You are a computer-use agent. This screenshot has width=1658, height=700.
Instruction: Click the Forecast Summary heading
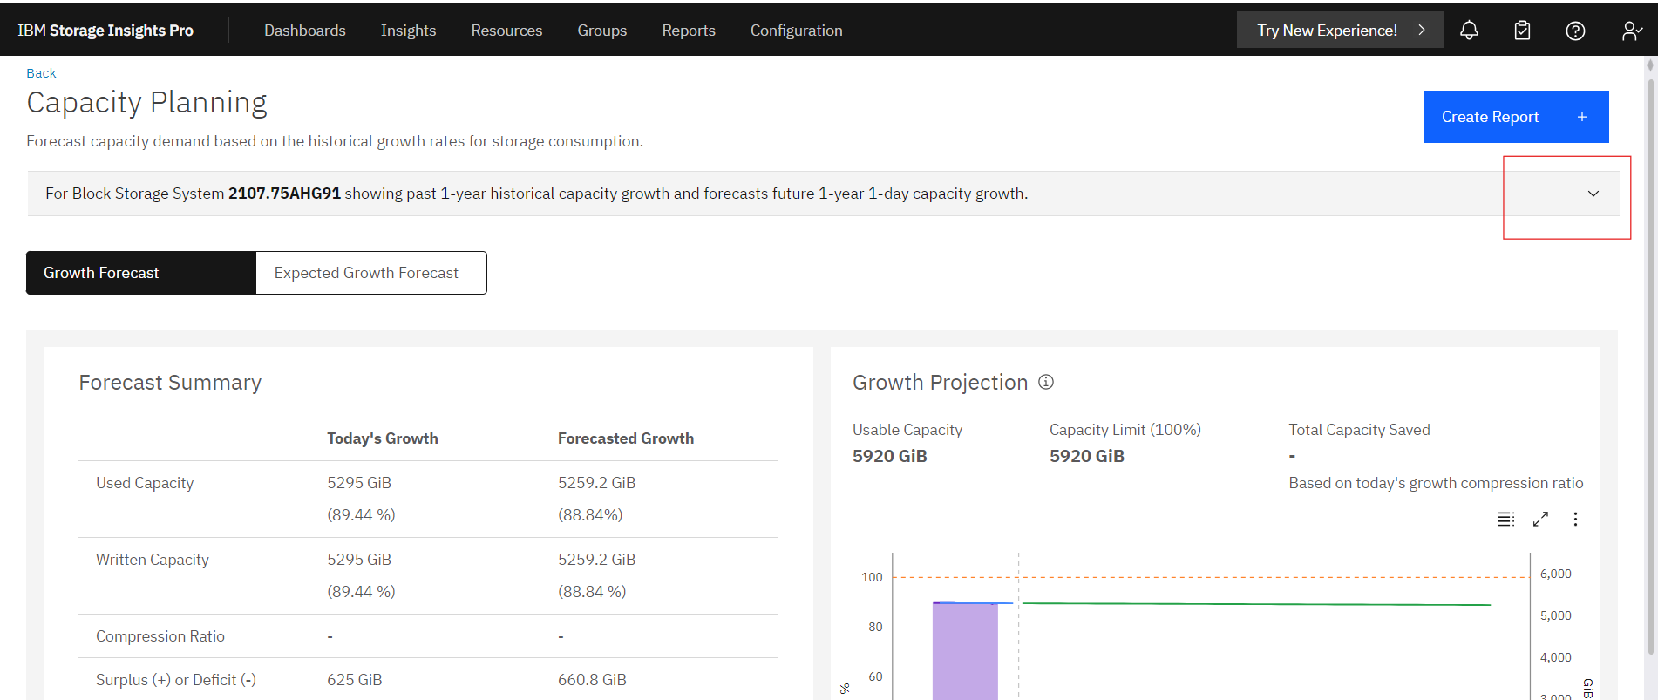[170, 383]
